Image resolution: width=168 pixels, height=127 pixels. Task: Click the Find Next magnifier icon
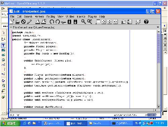pos(90,22)
